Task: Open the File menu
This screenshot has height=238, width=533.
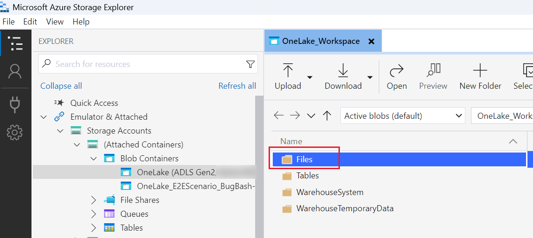Action: tap(8, 22)
